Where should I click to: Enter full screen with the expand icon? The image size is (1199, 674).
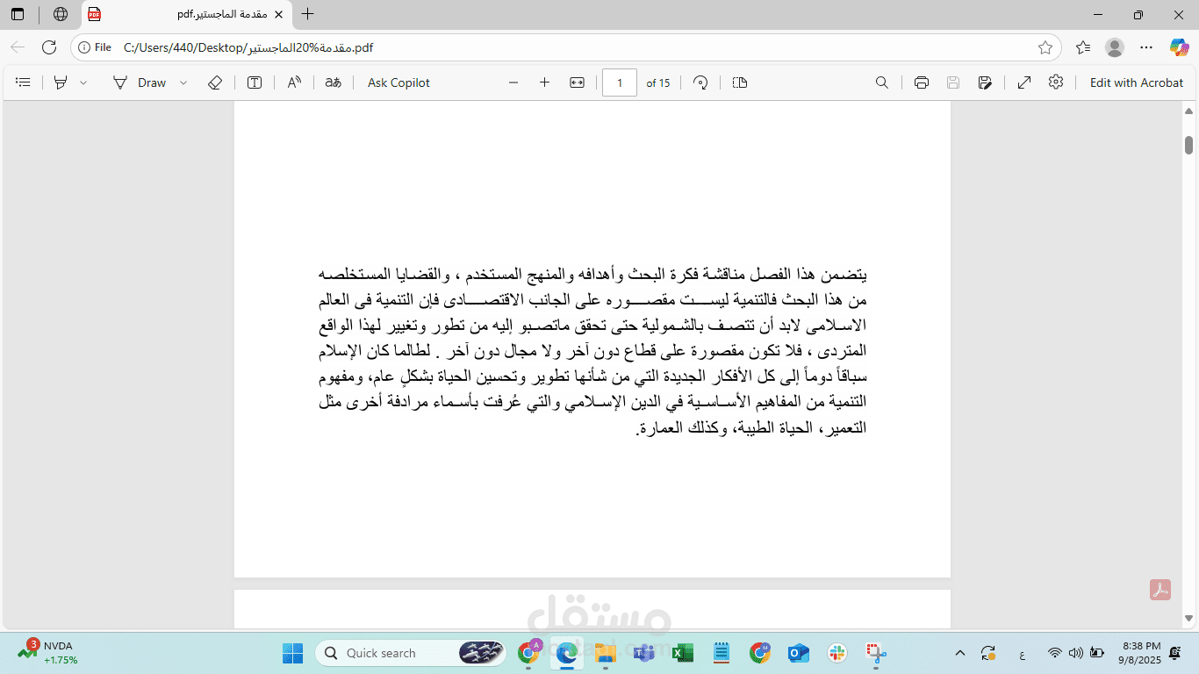[1024, 82]
